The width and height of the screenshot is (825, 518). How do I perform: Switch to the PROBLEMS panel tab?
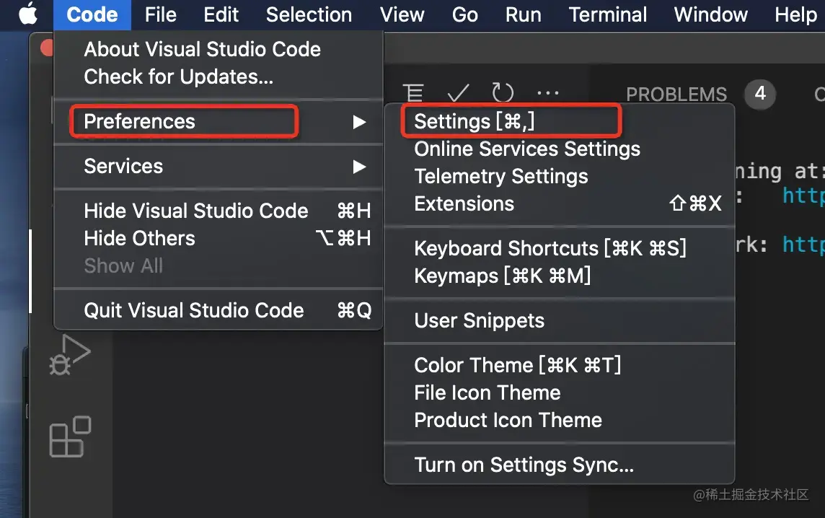pos(676,95)
